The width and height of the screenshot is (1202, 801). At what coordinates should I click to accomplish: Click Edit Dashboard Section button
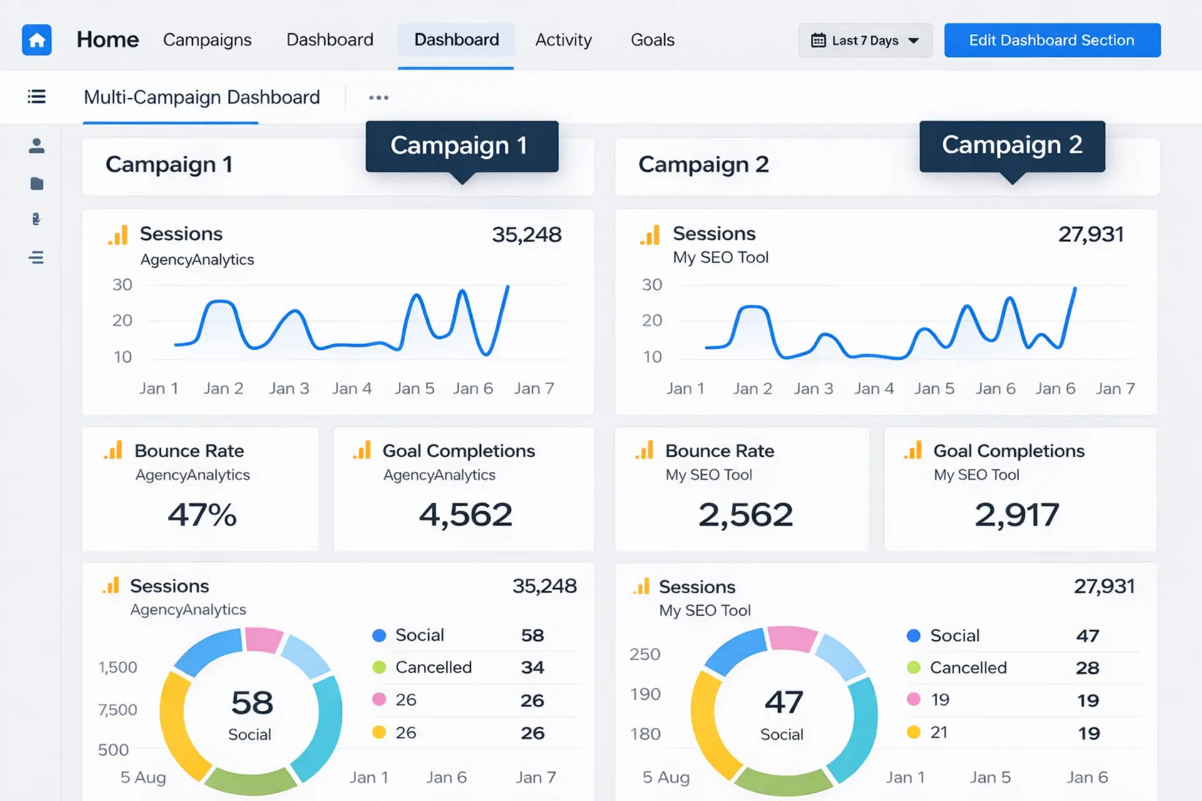pyautogui.click(x=1052, y=41)
